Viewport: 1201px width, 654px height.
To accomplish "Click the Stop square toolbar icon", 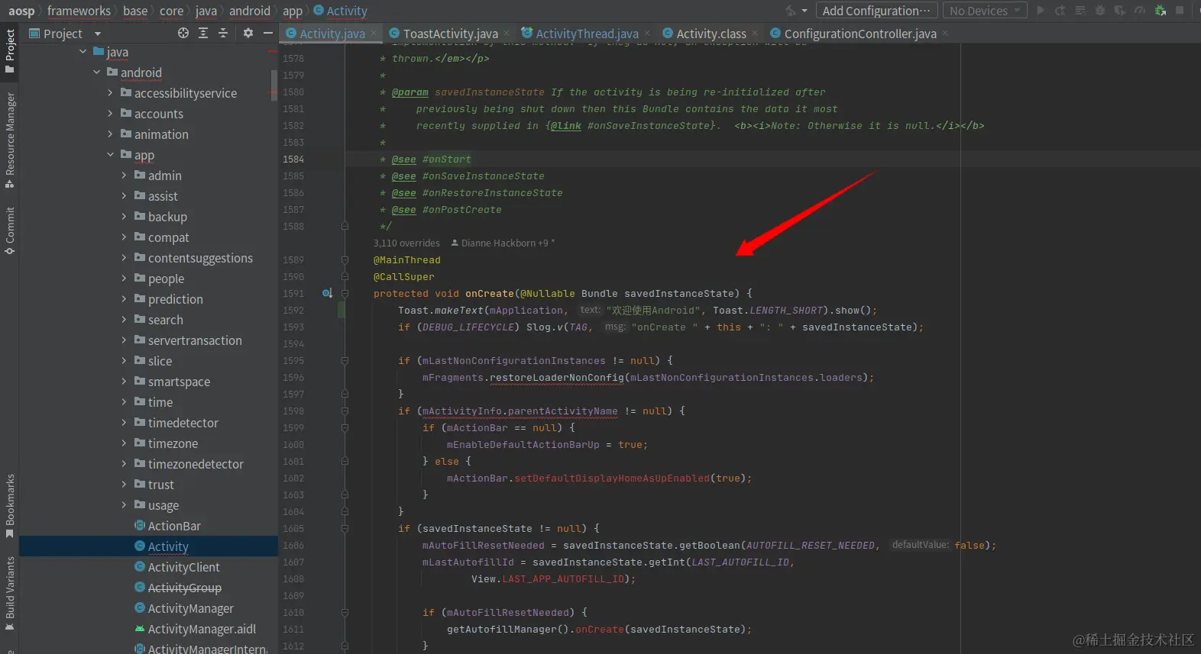I will pyautogui.click(x=1180, y=11).
